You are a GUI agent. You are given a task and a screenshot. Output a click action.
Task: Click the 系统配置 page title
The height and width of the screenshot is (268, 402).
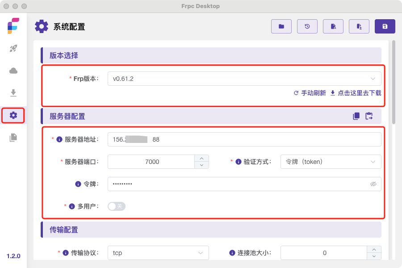click(69, 27)
